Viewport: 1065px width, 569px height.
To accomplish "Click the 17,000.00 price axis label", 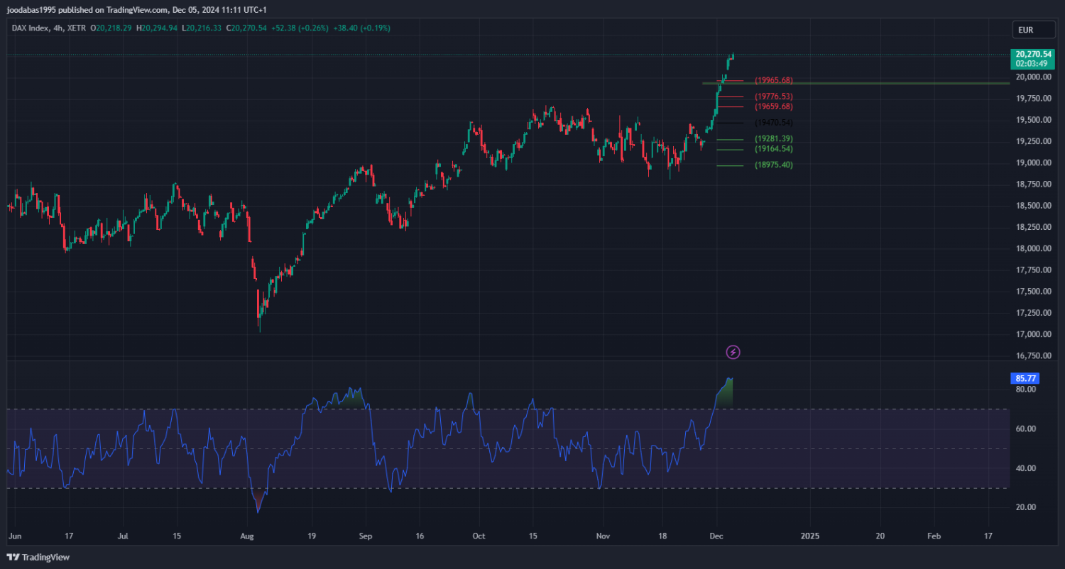I will pyautogui.click(x=1033, y=335).
